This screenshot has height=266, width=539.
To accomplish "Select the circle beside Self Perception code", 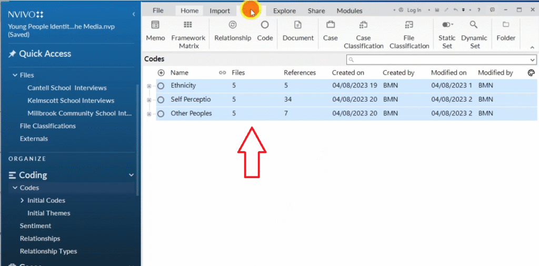I will coord(161,100).
